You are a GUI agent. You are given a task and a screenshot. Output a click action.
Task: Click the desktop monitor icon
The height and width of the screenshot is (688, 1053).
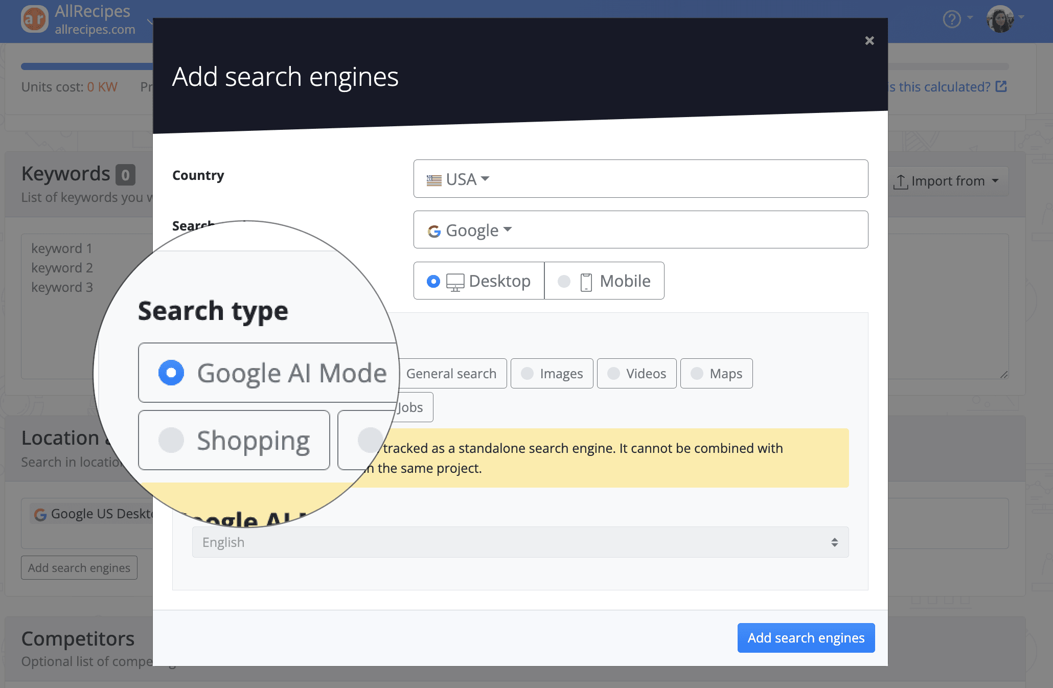point(455,282)
